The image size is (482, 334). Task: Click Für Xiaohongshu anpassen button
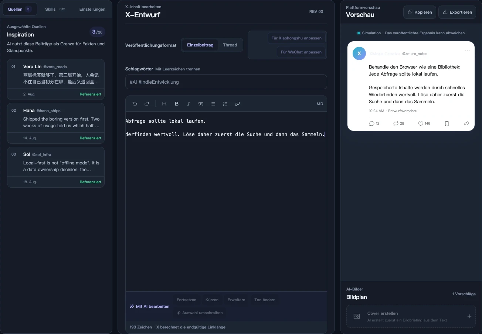coord(296,38)
